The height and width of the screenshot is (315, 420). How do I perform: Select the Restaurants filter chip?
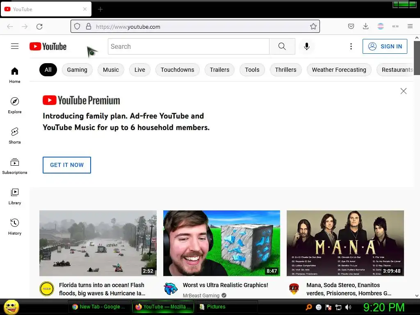tap(395, 70)
